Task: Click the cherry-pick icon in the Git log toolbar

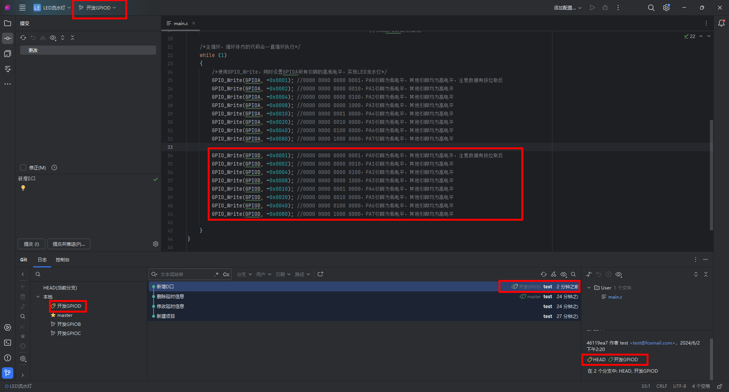Action: (x=554, y=274)
